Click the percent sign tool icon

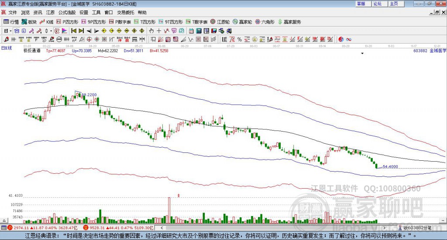(240, 39)
